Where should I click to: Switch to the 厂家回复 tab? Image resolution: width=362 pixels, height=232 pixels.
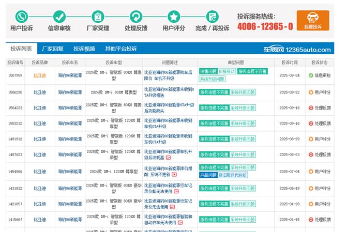(52, 49)
